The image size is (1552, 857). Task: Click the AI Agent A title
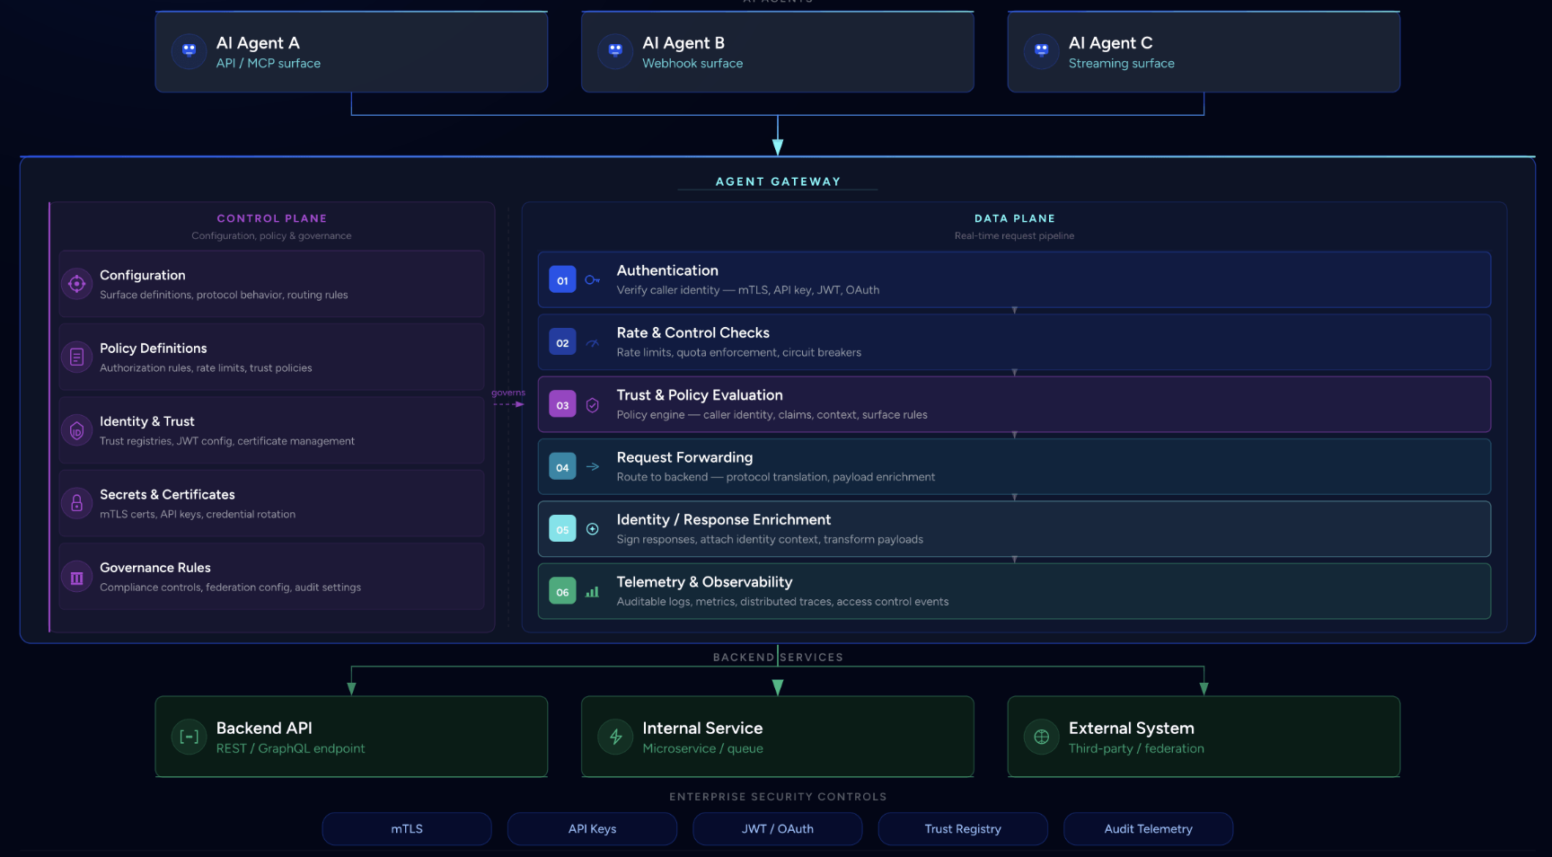point(258,43)
